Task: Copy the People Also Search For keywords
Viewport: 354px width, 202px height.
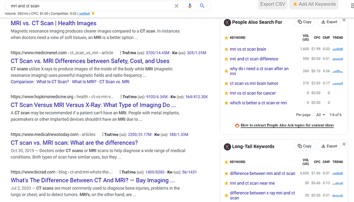Action: (304, 22)
